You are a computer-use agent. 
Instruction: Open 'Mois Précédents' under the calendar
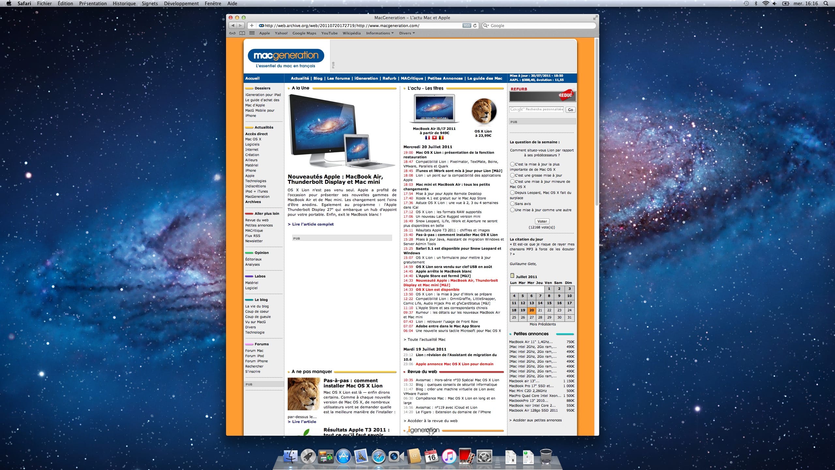point(543,324)
